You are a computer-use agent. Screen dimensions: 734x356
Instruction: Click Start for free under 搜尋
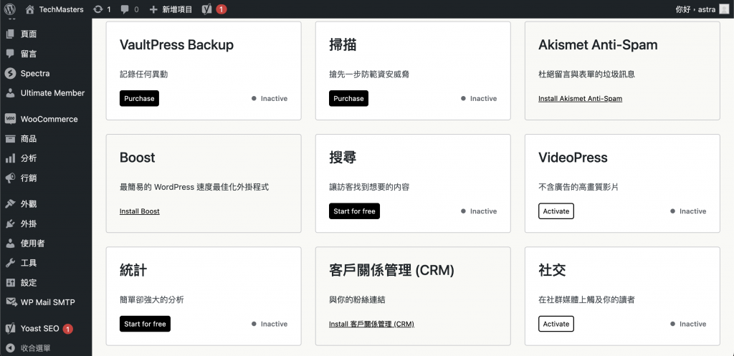[x=354, y=211]
